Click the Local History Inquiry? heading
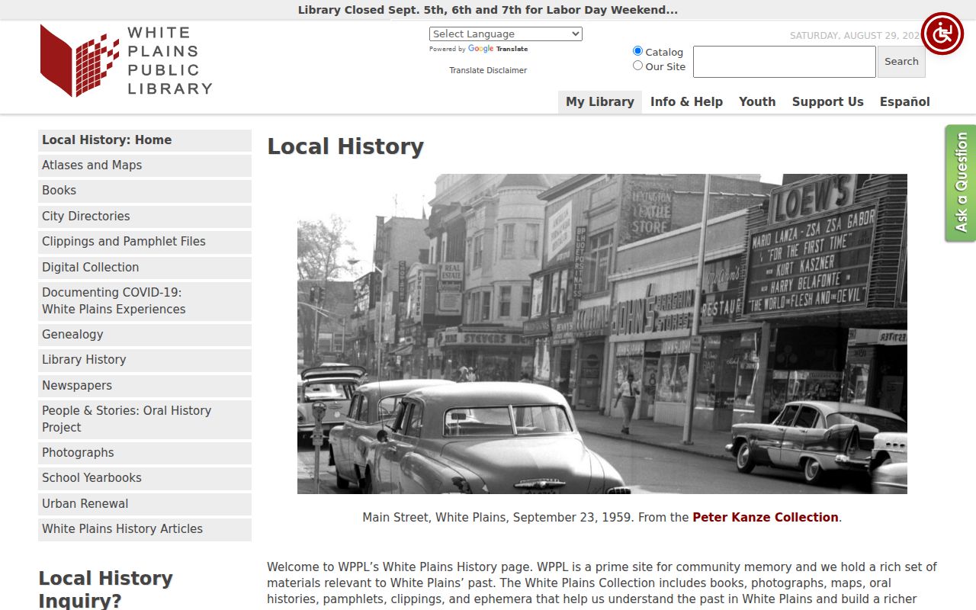 click(106, 589)
